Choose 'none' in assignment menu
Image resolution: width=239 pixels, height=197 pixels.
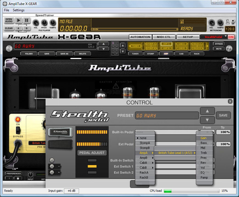[145, 138]
